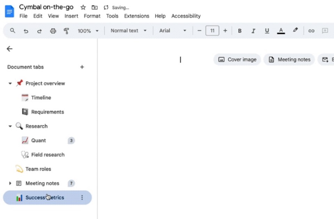Click the font size input field
The width and height of the screenshot is (334, 219).
[212, 31]
